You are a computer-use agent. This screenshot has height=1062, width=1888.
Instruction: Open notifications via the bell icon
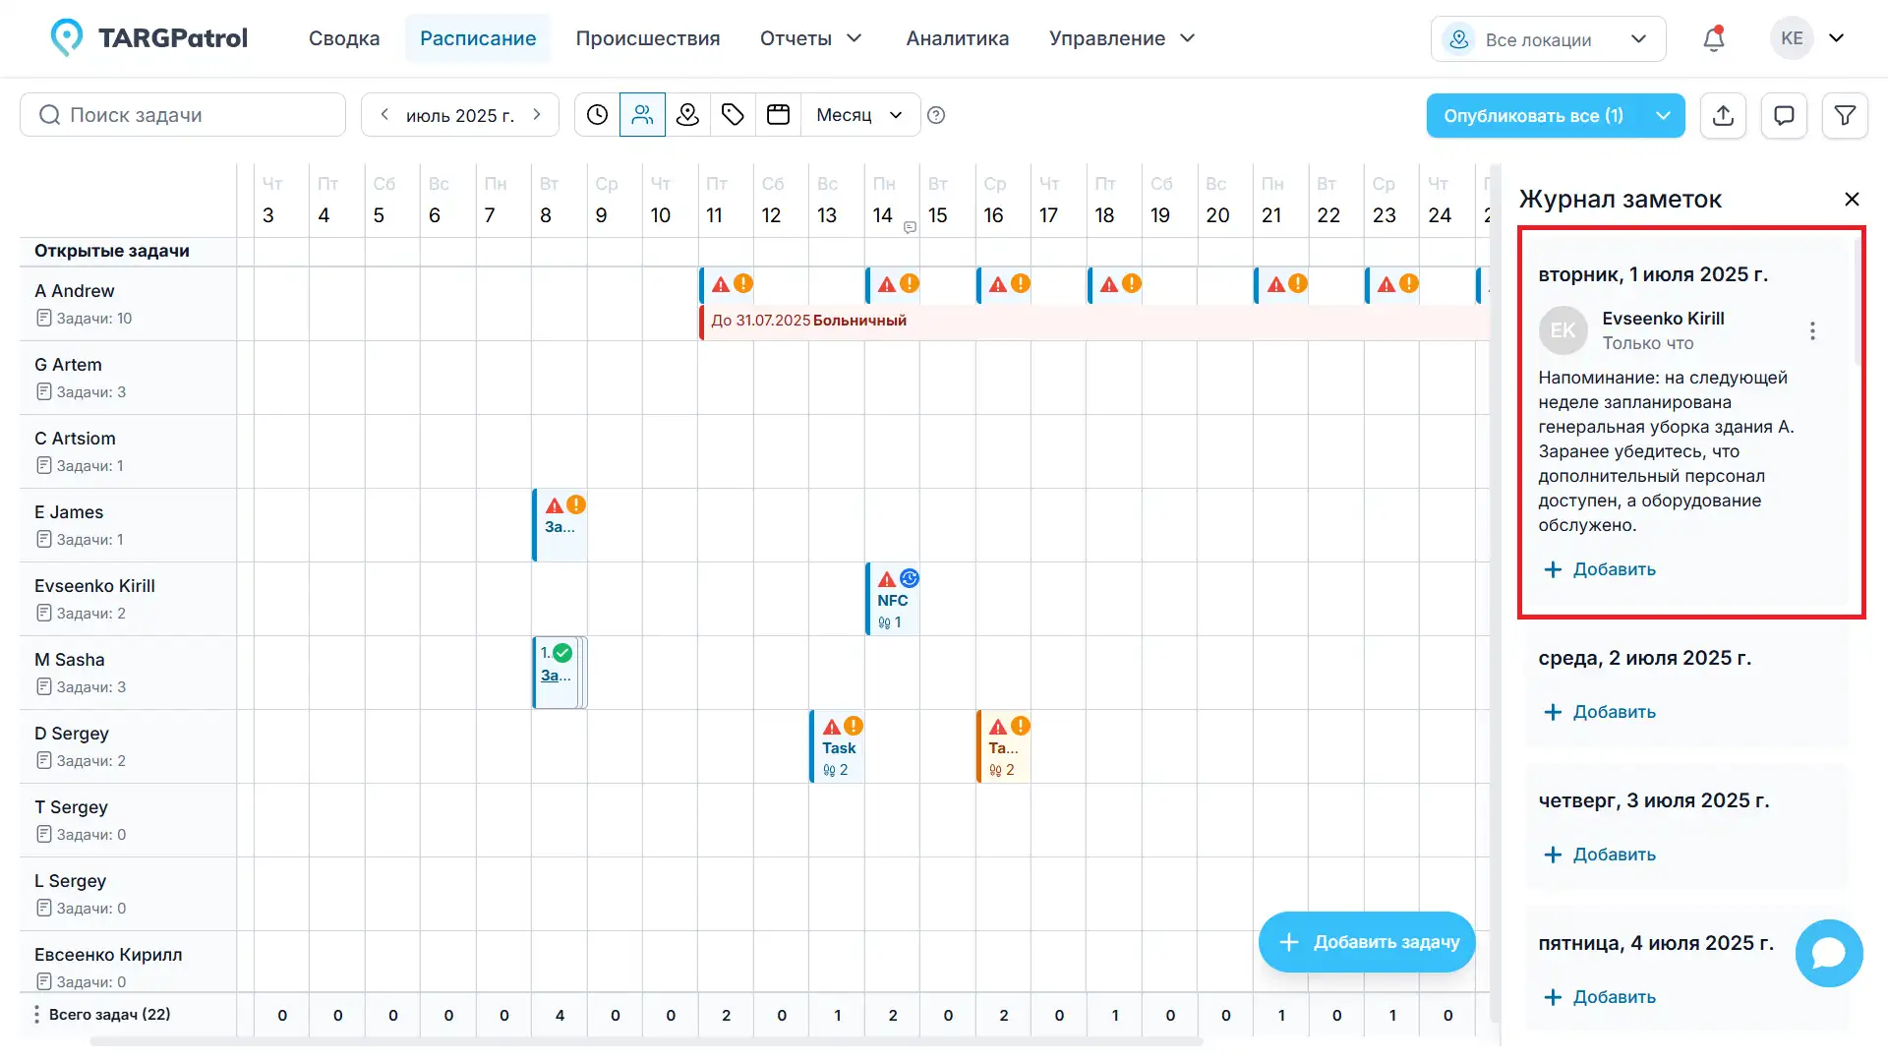pyautogui.click(x=1713, y=38)
